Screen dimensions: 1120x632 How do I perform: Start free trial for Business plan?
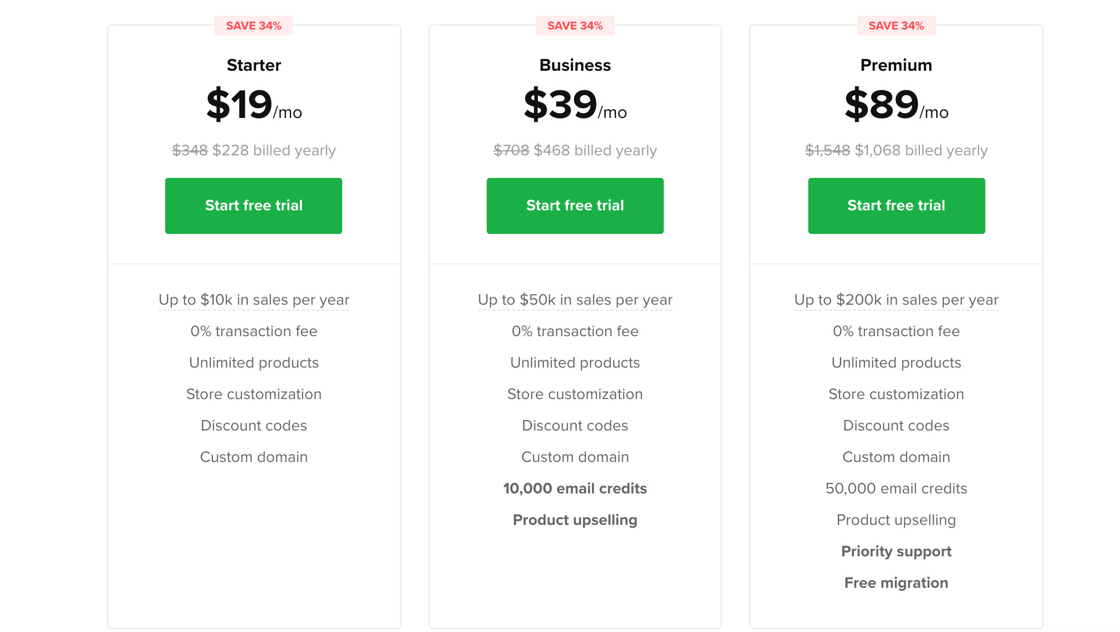click(575, 205)
